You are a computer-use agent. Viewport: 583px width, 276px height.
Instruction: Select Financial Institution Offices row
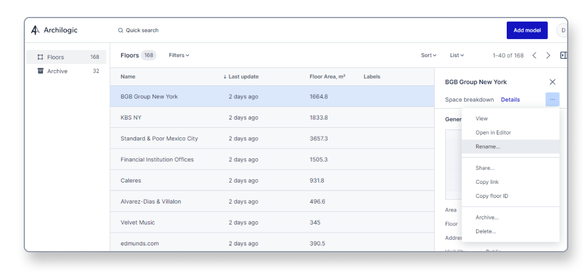click(x=272, y=159)
